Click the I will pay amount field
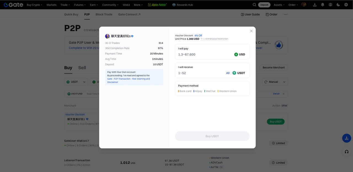Viewport: 353px width, 172px height. pyautogui.click(x=204, y=54)
